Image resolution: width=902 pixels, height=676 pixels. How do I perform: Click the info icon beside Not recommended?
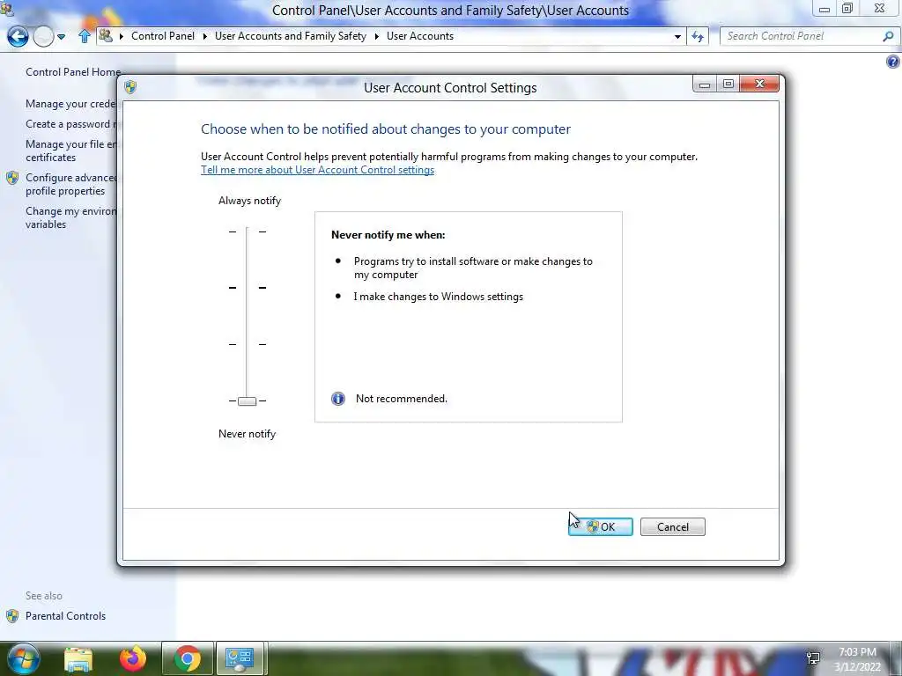pyautogui.click(x=338, y=399)
